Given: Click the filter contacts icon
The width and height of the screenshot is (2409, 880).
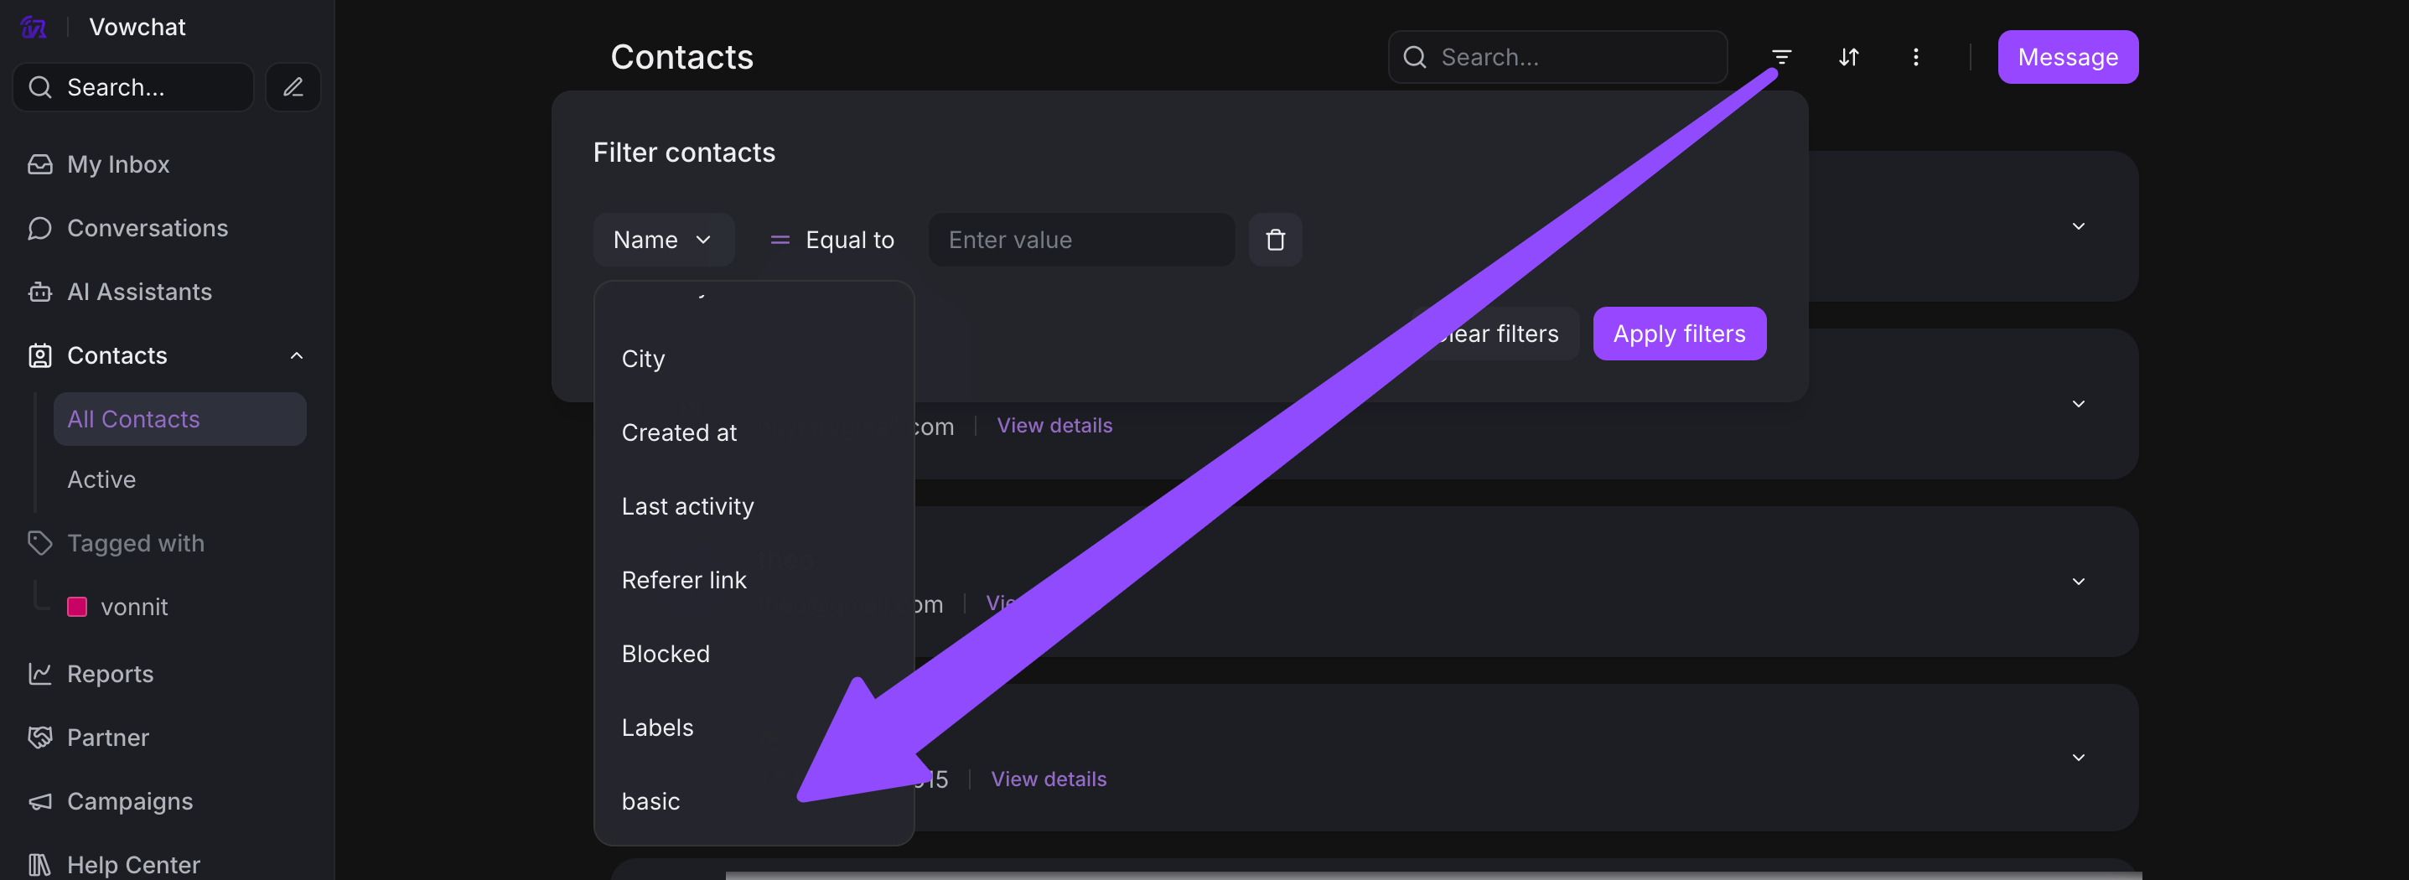Looking at the screenshot, I should pos(1780,57).
